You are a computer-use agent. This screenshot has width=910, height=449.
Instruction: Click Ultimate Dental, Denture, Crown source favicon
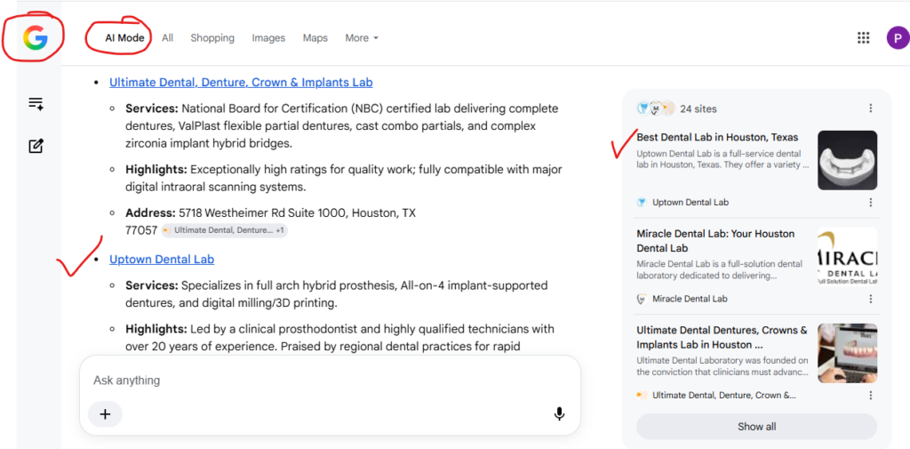642,395
